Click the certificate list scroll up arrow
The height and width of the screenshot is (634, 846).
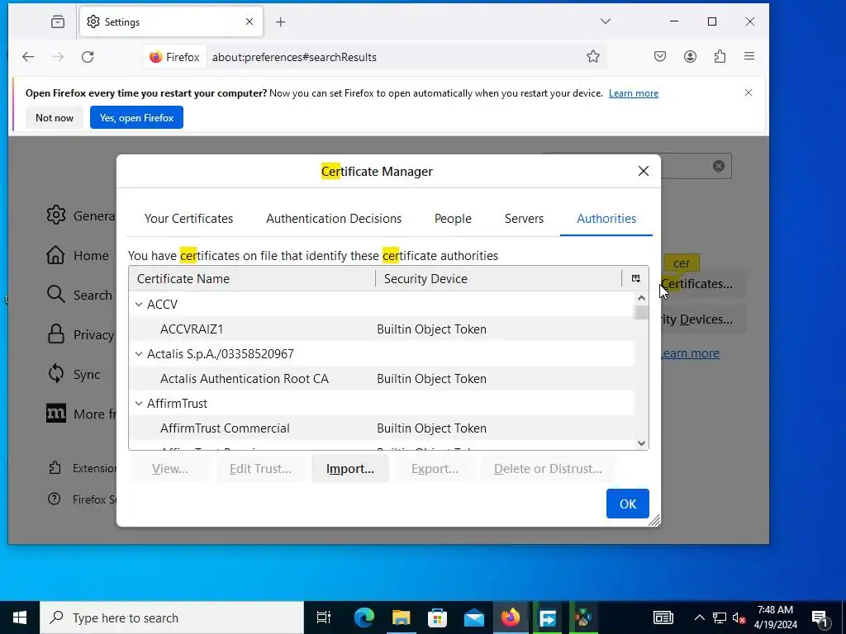641,297
